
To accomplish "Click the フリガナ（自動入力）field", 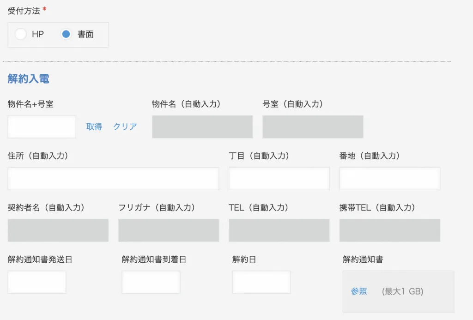I will pos(169,230).
